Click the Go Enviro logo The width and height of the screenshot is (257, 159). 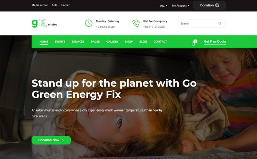click(44, 23)
